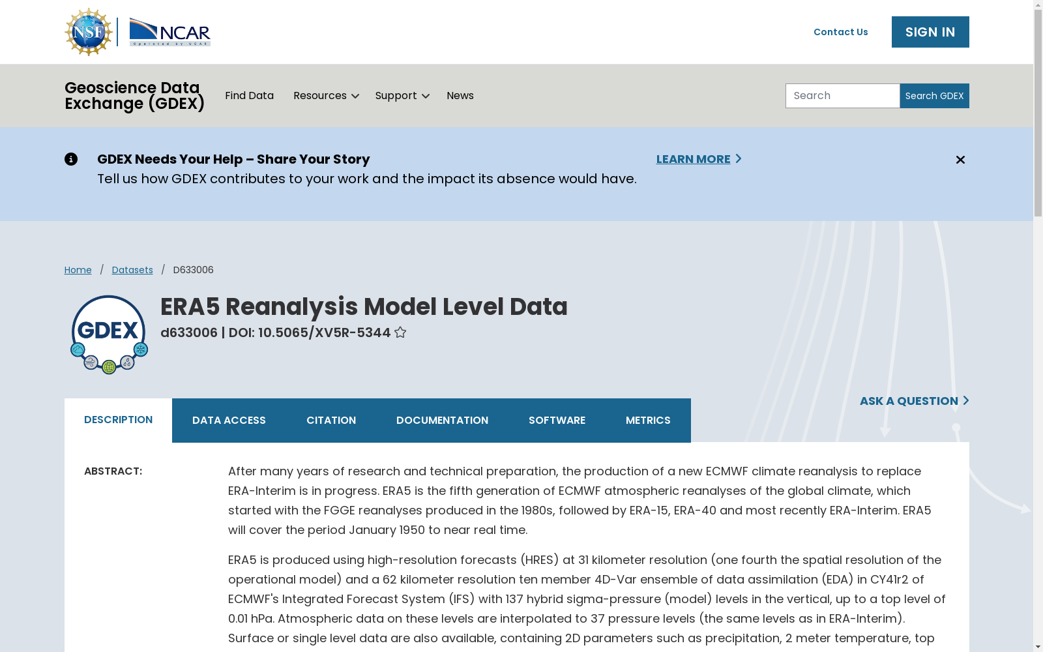Click the ERA5 Reanalysis Model Level Data heading
Viewport: 1043px width, 652px height.
[x=364, y=306]
